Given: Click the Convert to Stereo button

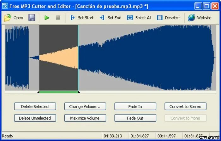Looking at the screenshot, I should coord(186,107).
